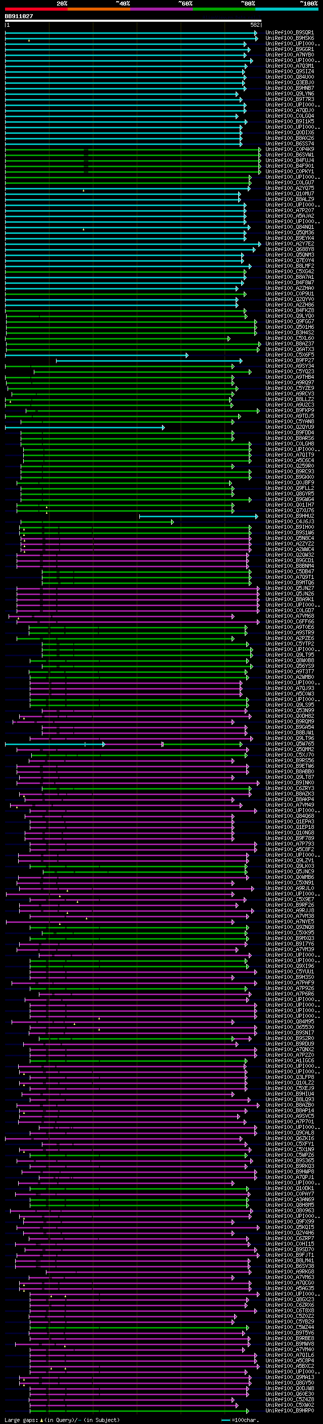
Task: Open hit UniRef100_B9SQR1
Action: pyautogui.click(x=290, y=33)
